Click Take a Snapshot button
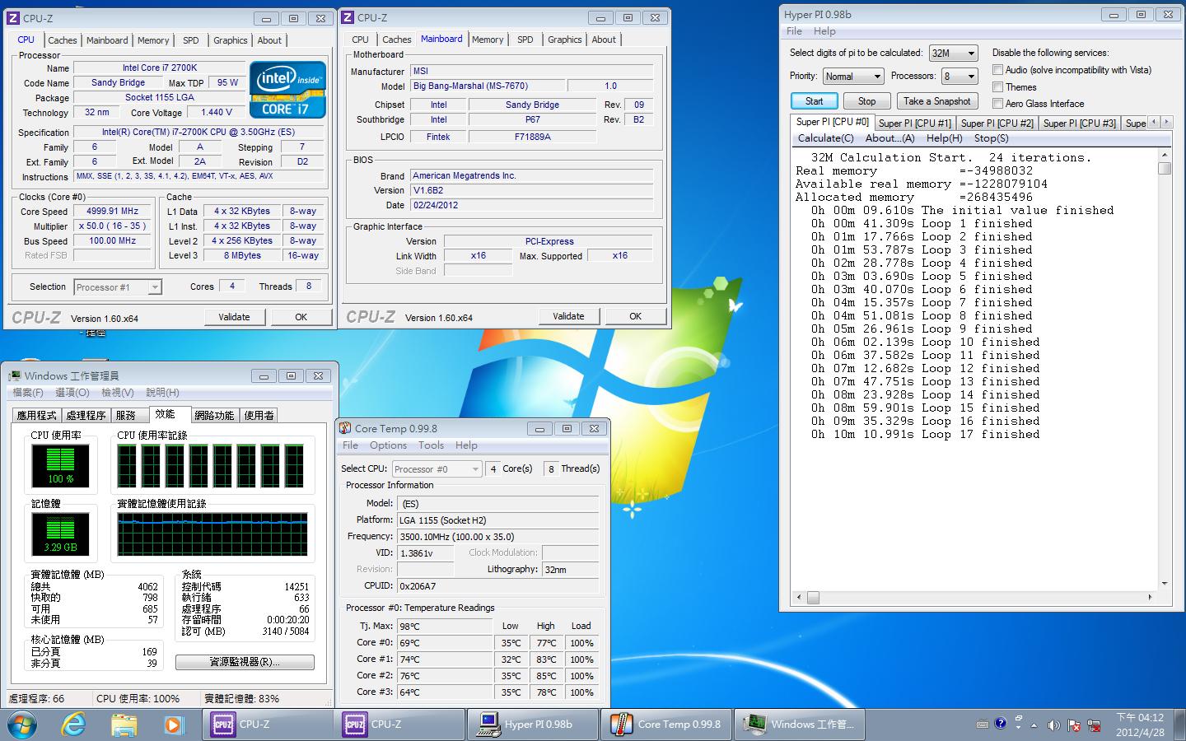1186x741 pixels. point(936,101)
